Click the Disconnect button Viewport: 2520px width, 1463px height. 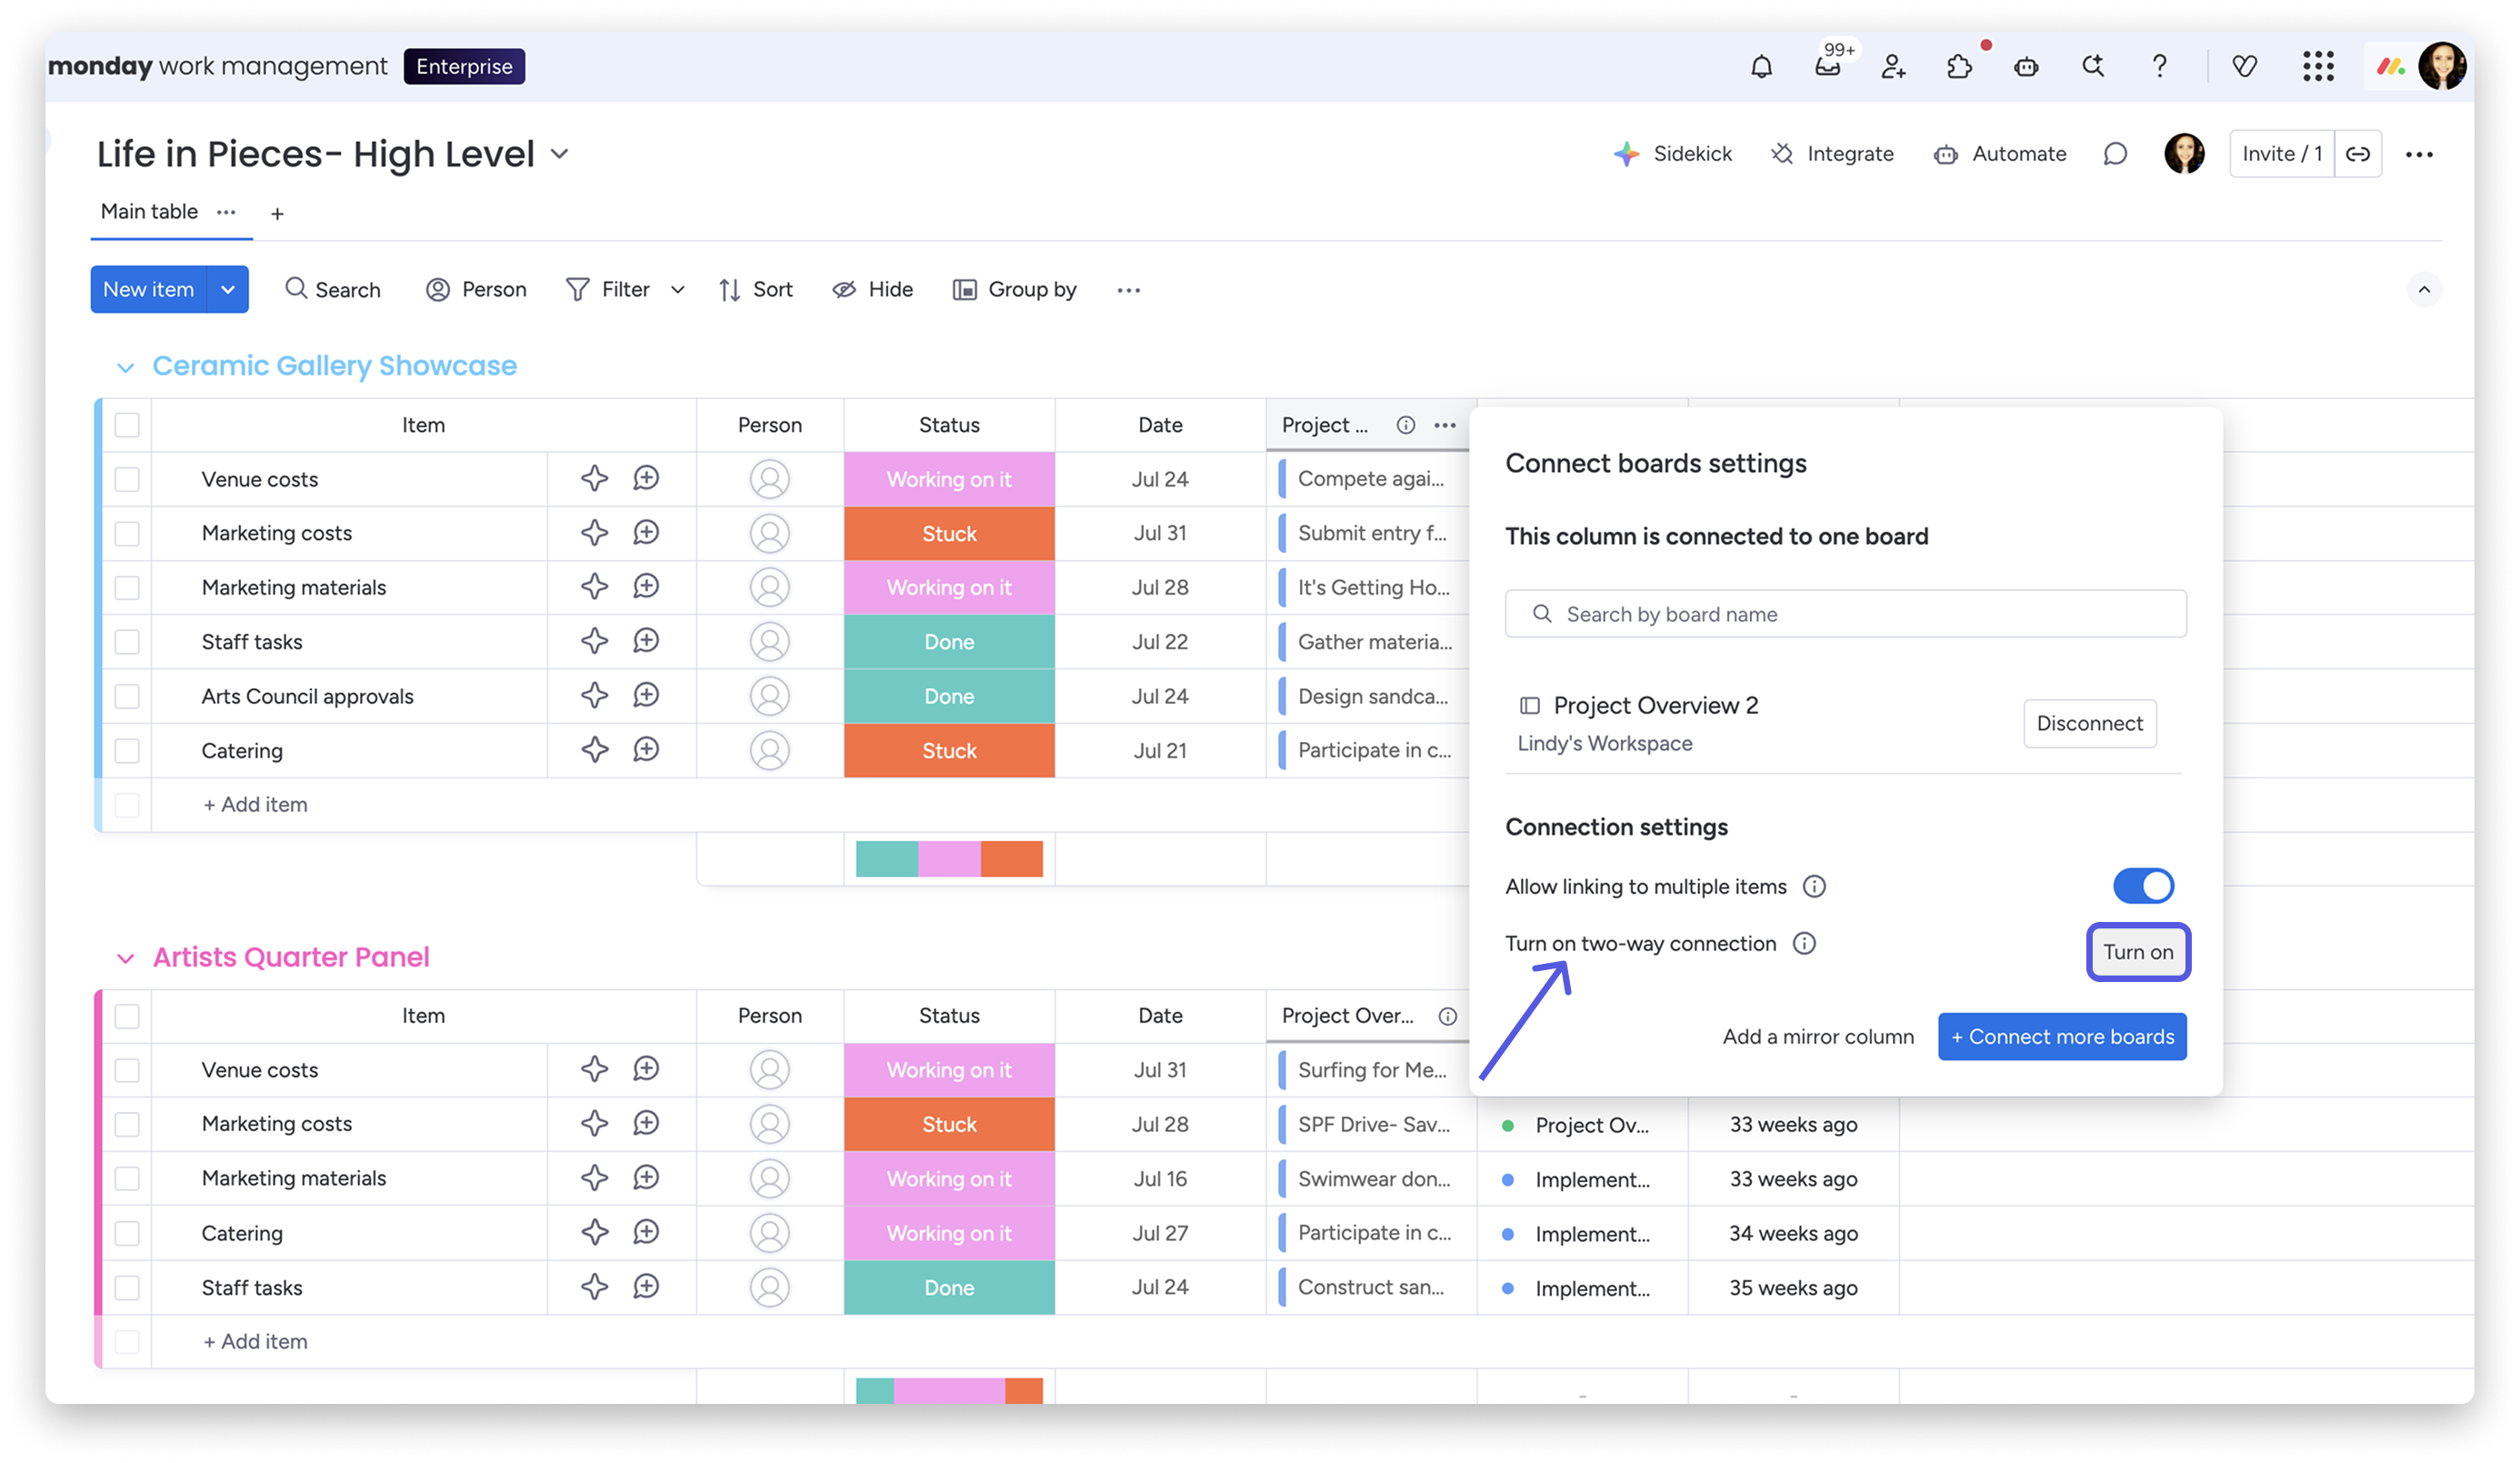point(2089,723)
